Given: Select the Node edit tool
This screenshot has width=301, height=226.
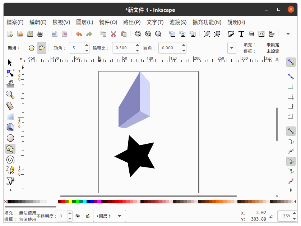Looking at the screenshot, I should (10, 74).
